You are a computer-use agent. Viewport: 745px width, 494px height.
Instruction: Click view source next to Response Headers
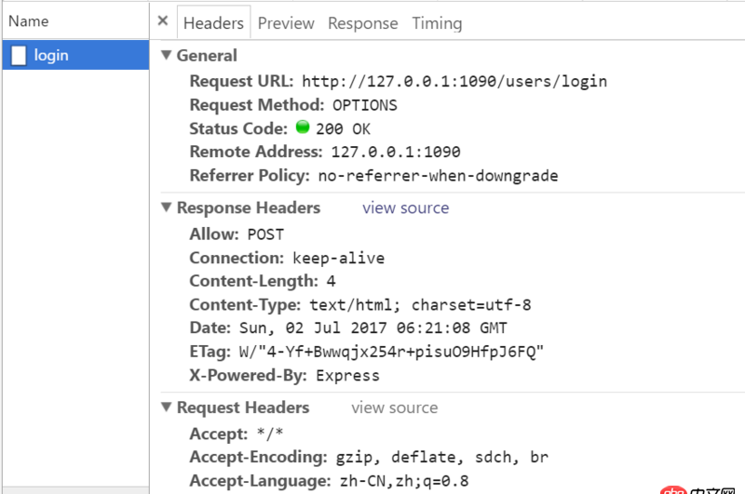tap(406, 207)
